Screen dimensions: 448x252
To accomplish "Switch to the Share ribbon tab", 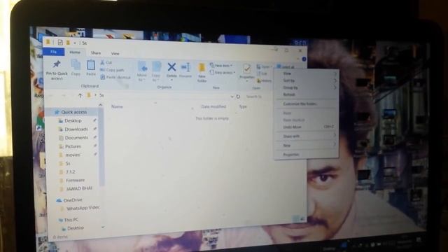I will coord(96,53).
